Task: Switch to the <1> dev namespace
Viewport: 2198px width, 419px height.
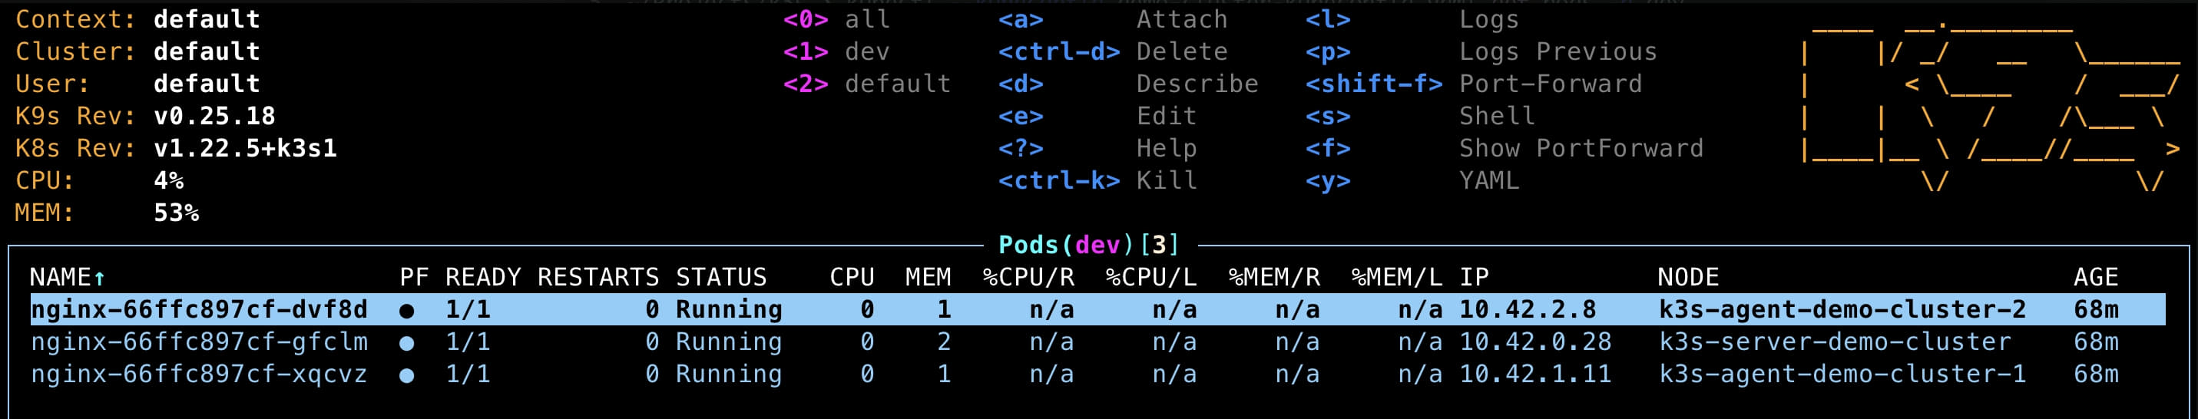Action: point(836,51)
